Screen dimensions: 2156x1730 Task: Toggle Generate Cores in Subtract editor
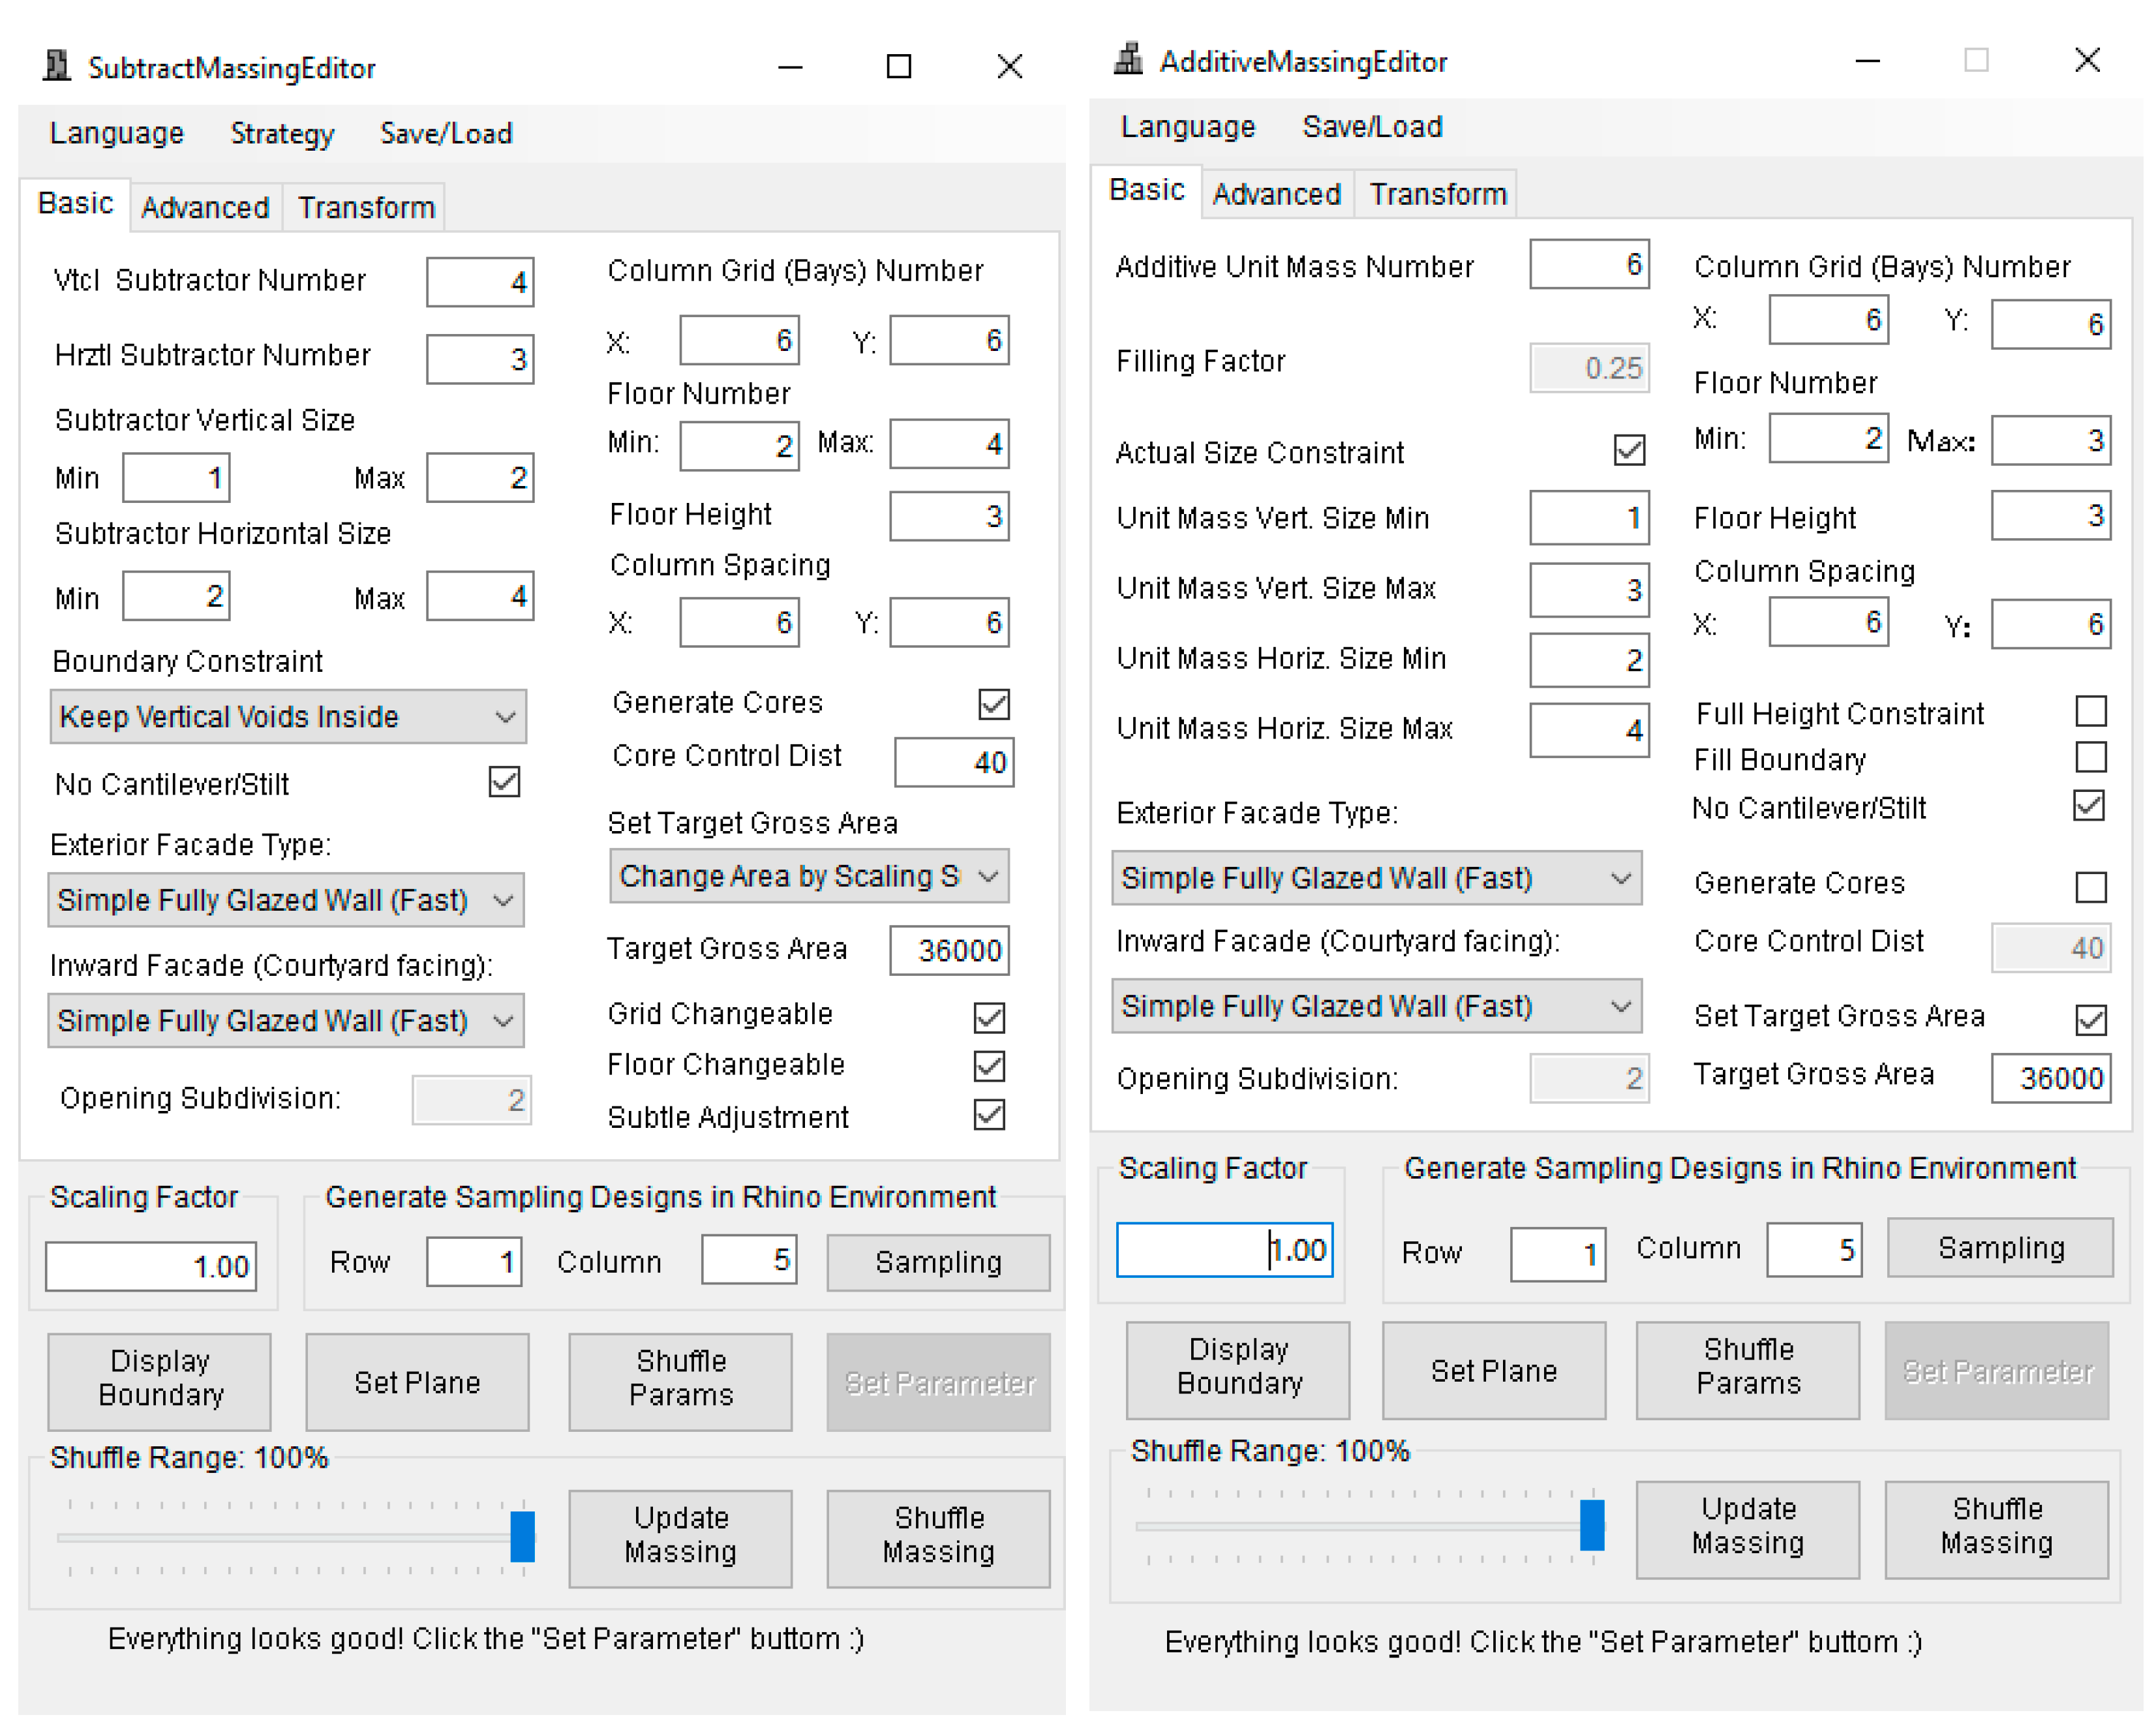993,703
